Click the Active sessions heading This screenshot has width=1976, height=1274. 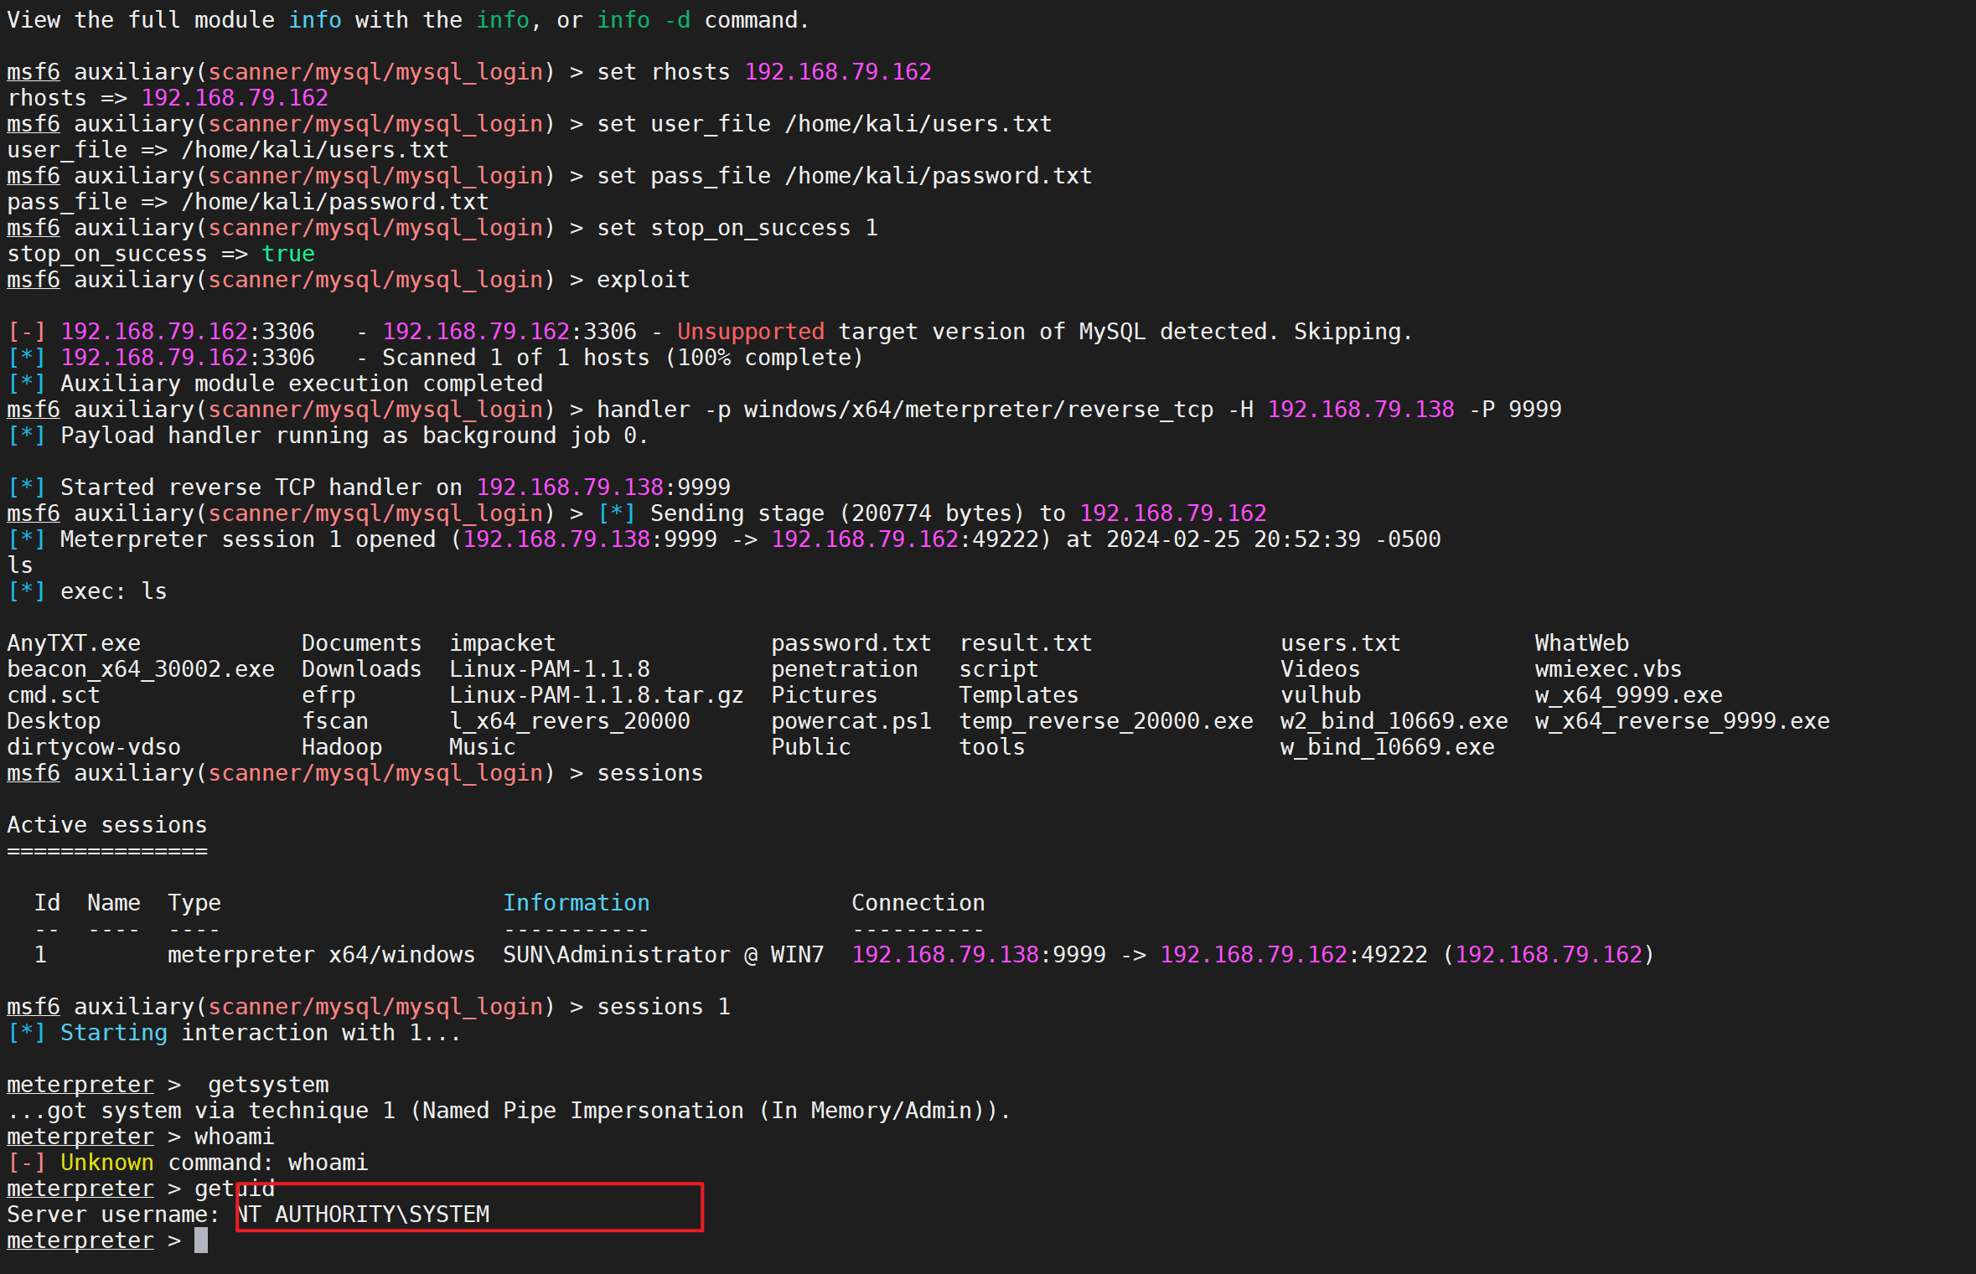[x=106, y=825]
